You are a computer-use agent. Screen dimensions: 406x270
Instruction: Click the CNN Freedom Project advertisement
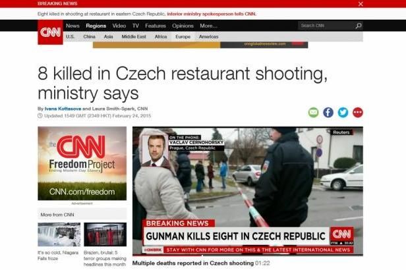(x=82, y=163)
